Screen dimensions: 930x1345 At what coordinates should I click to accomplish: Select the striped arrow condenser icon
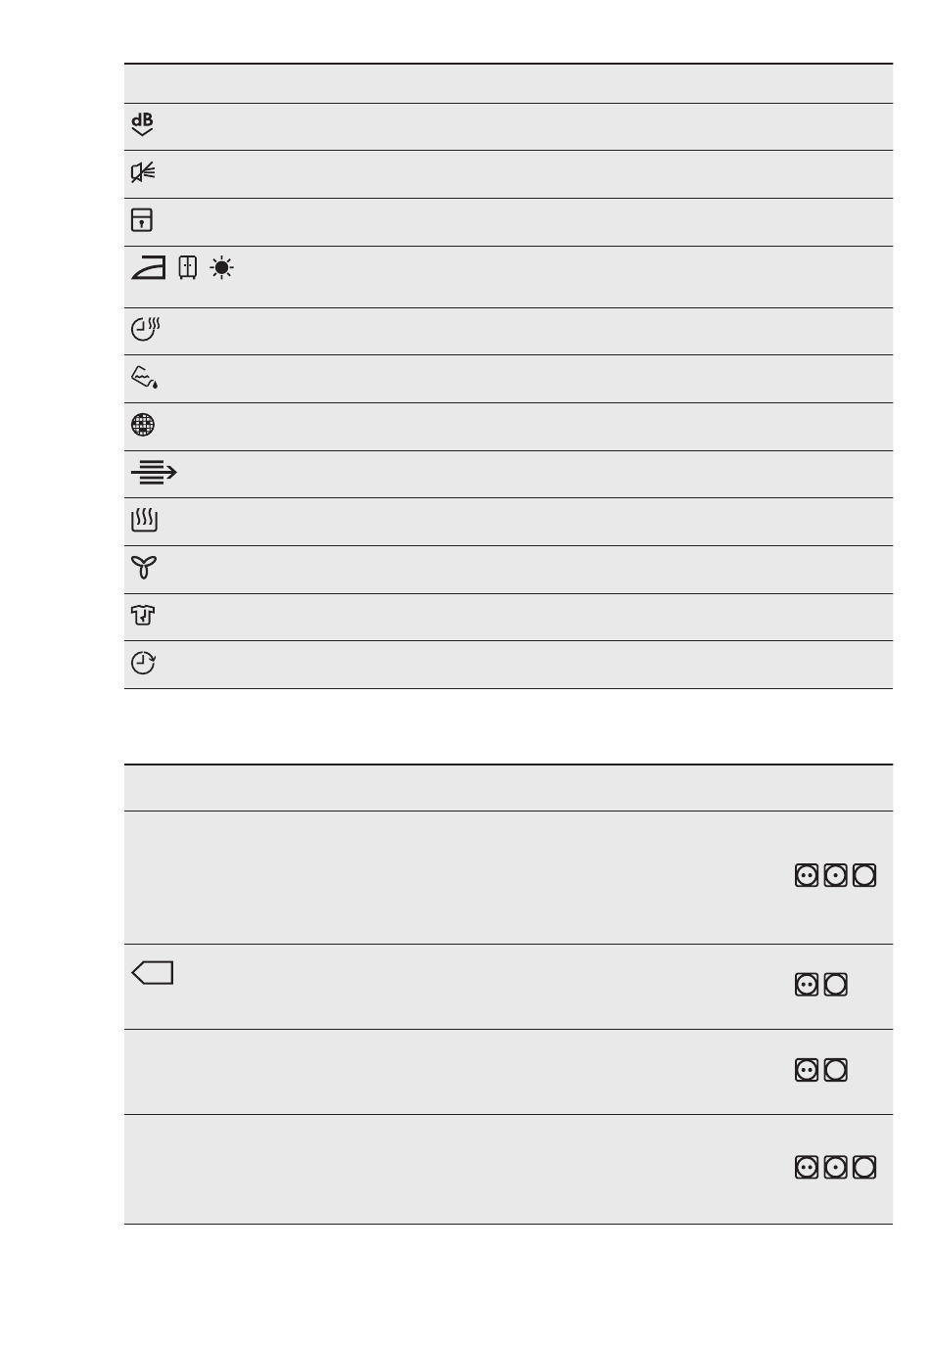click(154, 474)
